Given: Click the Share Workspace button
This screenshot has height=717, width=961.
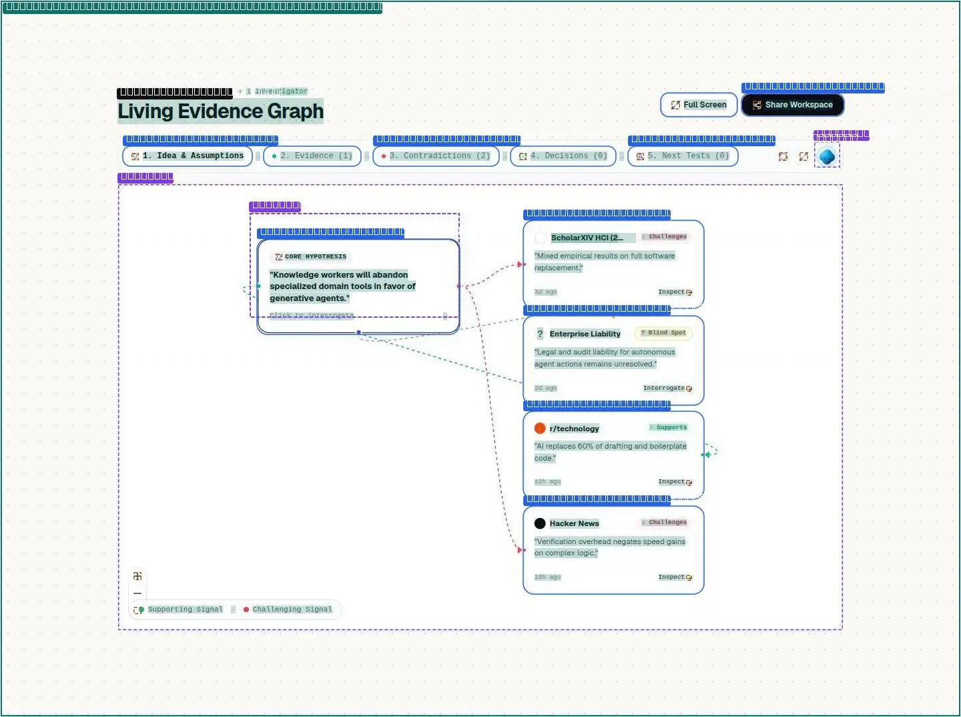Looking at the screenshot, I should tap(793, 105).
